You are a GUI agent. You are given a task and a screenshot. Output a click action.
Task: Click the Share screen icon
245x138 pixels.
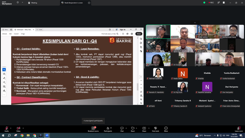144,129
